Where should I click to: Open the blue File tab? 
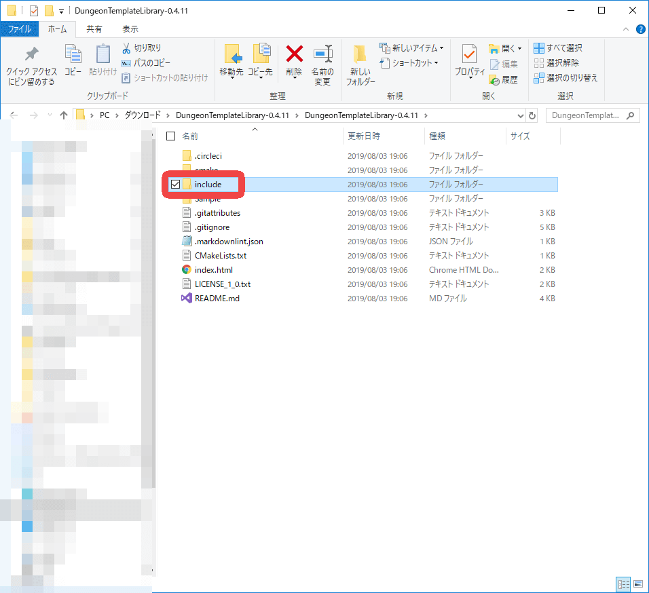coord(19,29)
